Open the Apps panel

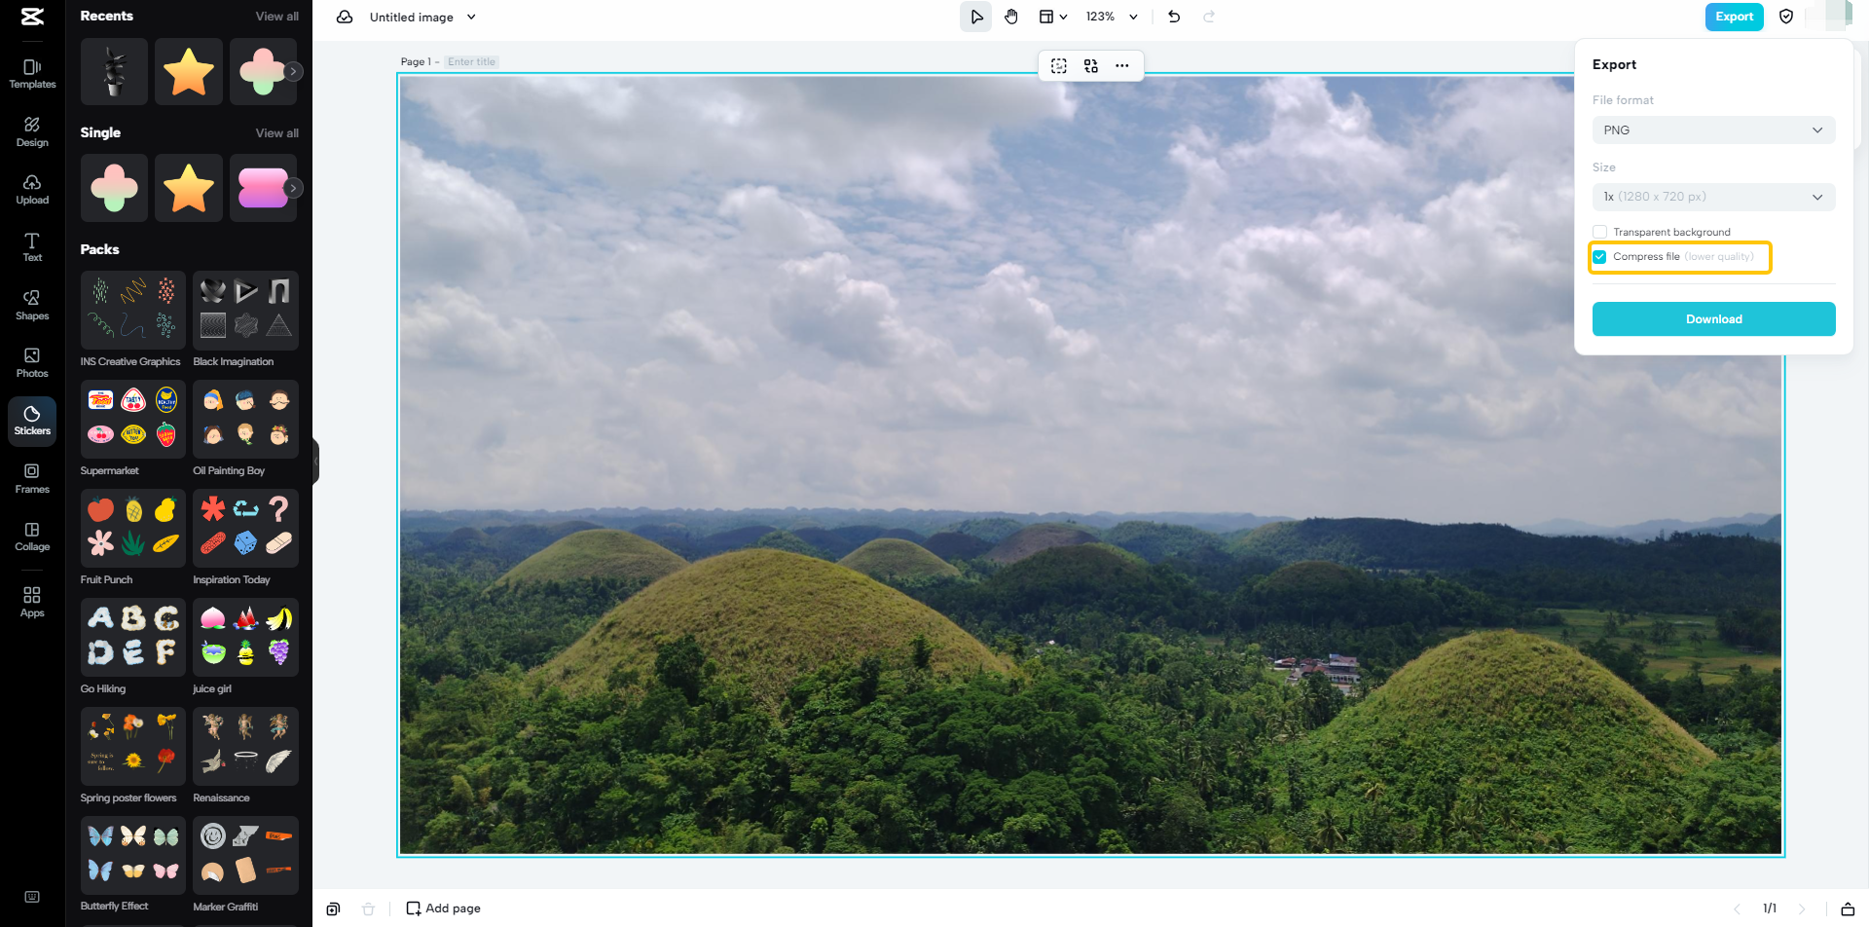tap(32, 602)
